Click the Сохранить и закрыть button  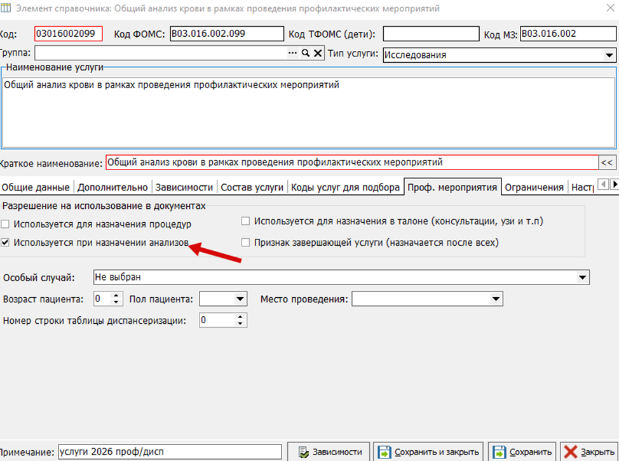click(x=428, y=452)
